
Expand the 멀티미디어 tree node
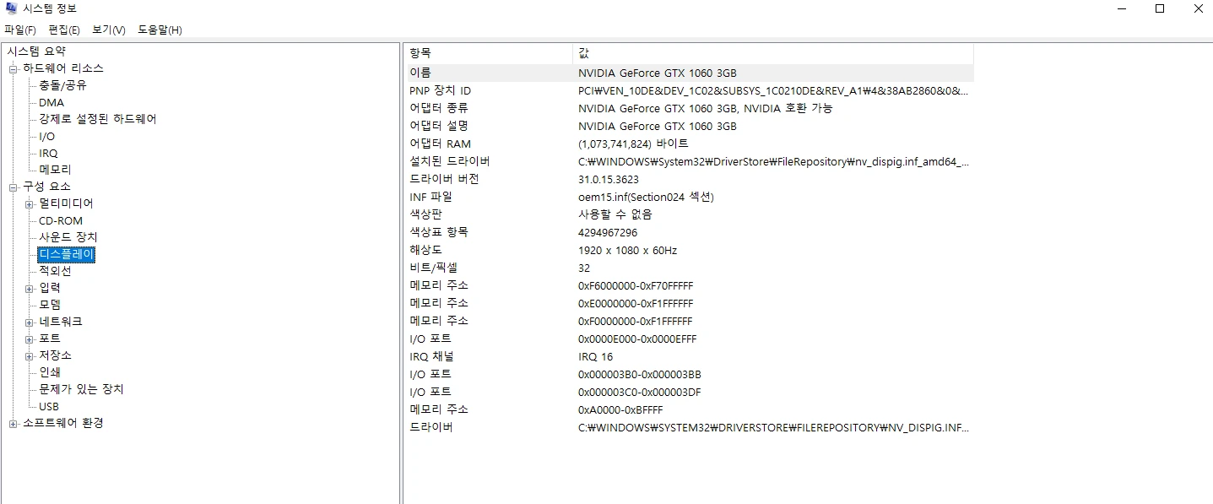(x=27, y=203)
